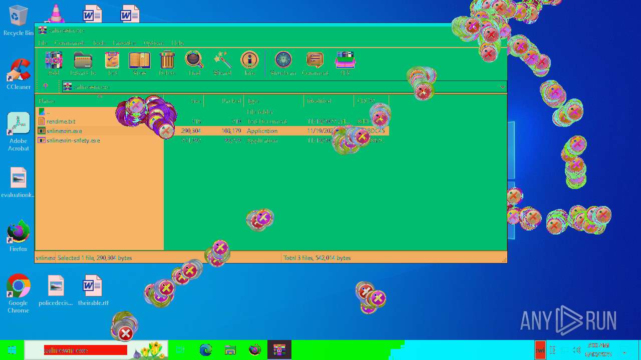Launch the Wizard wand icon
Screen dimensions: 641x360
point(222,63)
